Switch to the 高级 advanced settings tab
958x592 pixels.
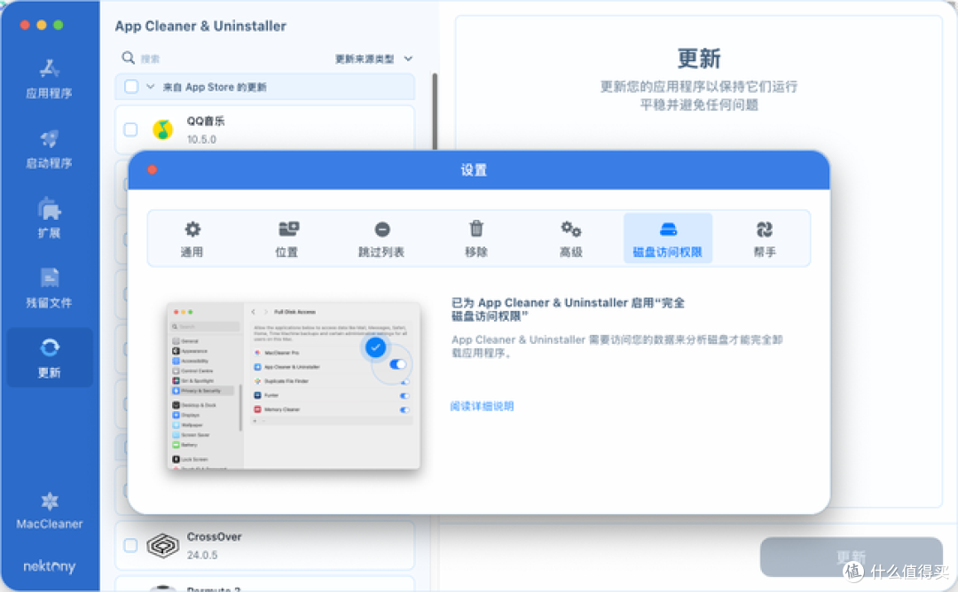571,238
